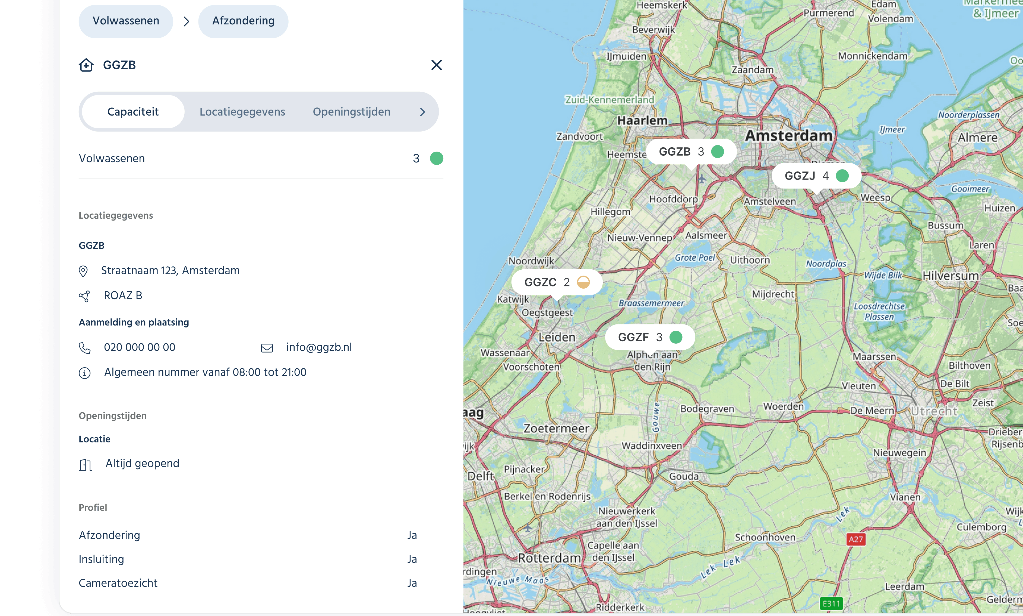Click the green status dot beside Volwassenen capacity
The image size is (1023, 616).
pyautogui.click(x=436, y=158)
